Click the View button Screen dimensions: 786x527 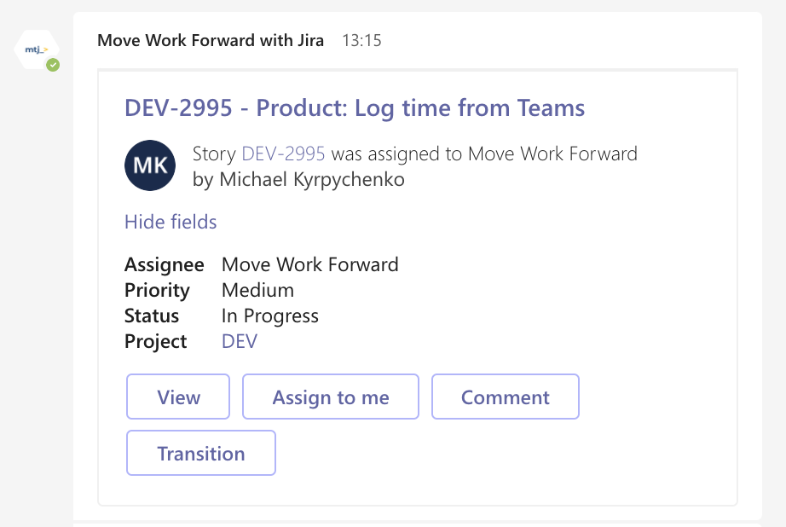178,397
